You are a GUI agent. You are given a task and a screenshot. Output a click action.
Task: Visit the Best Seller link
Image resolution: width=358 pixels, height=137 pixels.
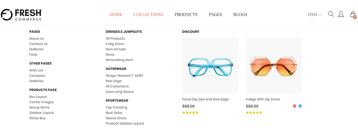(x=114, y=113)
